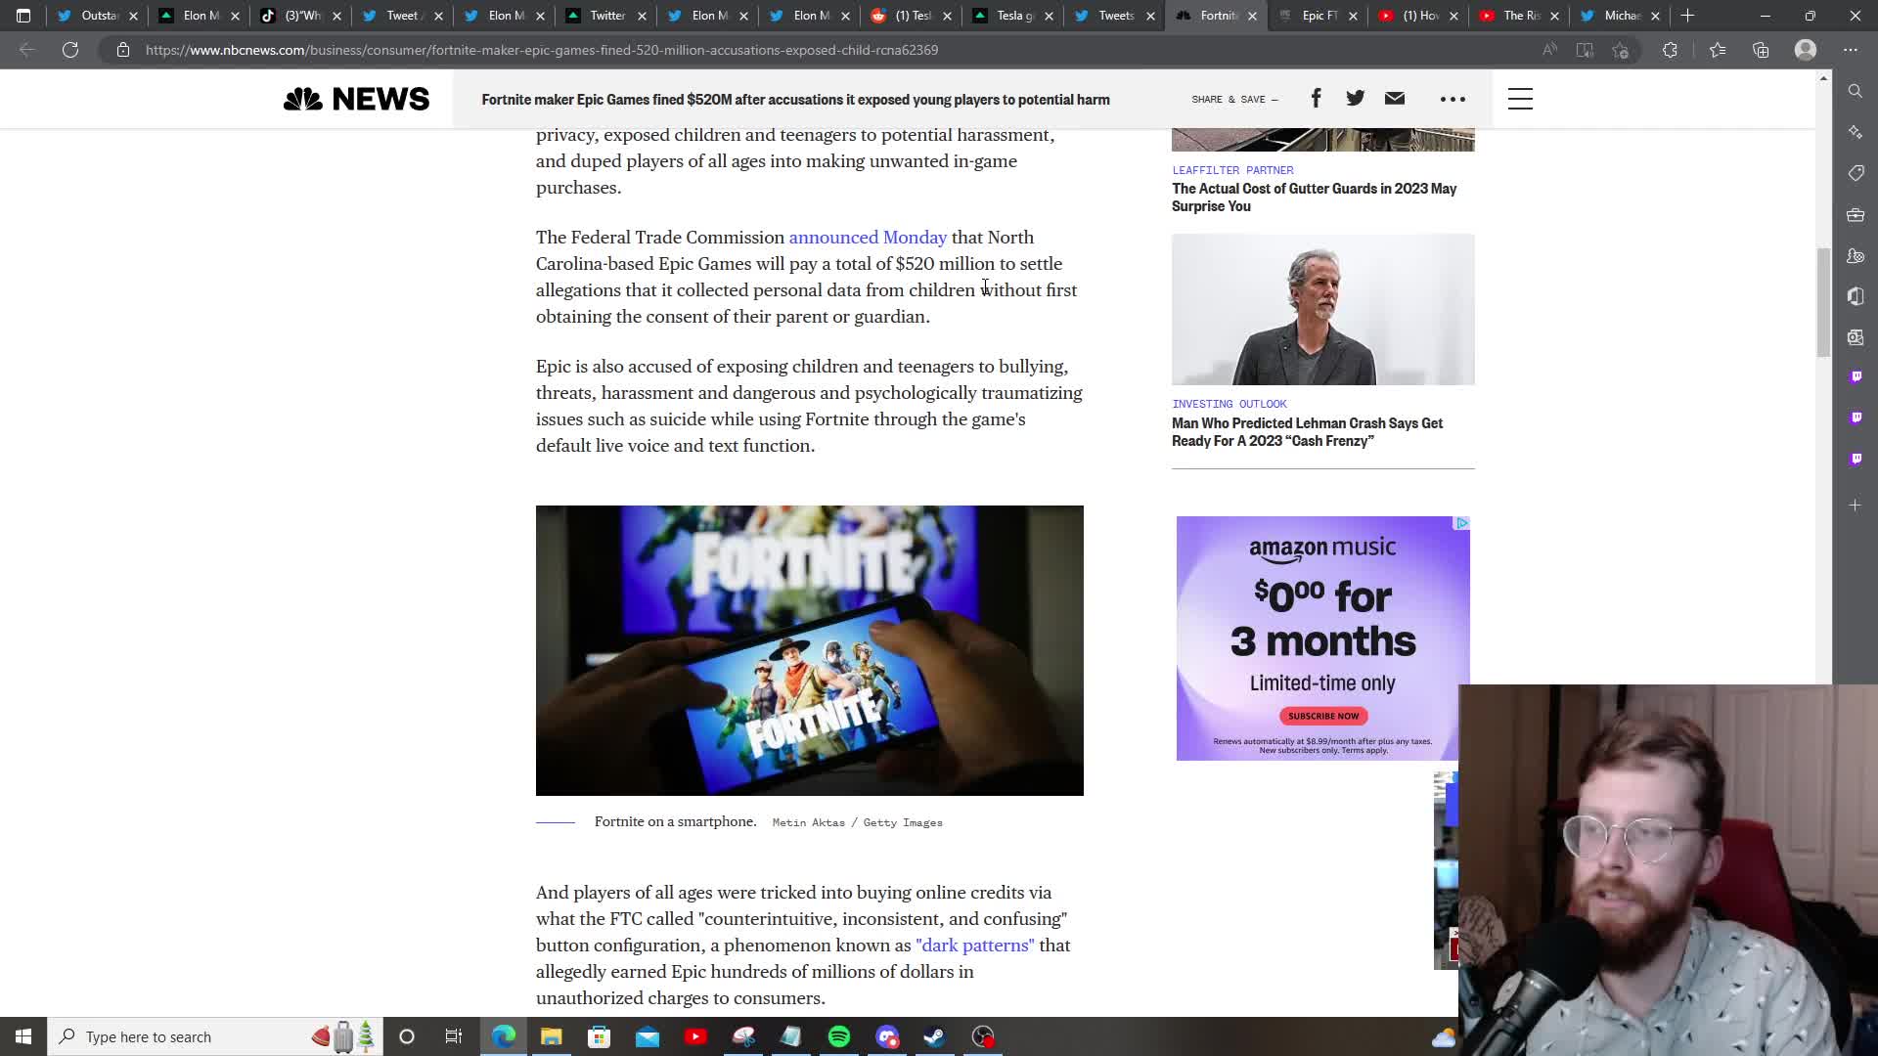The width and height of the screenshot is (1878, 1056).
Task: Click the LEAFFILTER PARTNER label
Action: [1232, 170]
